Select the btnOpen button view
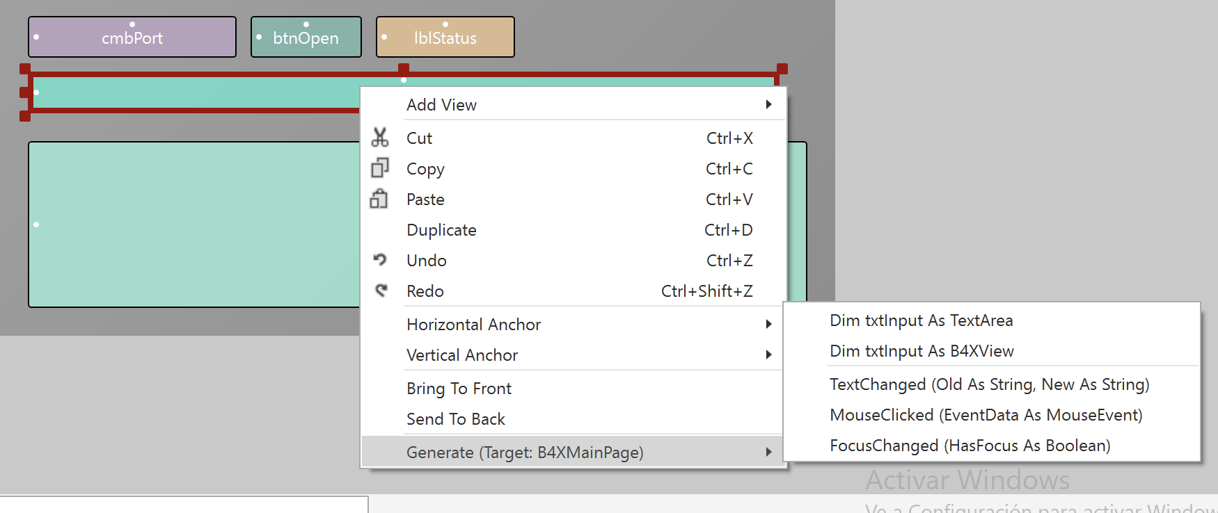1218x513 pixels. coord(306,38)
